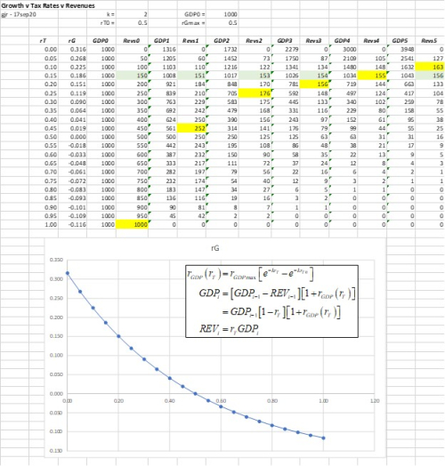Screen dimensions: 445x466
Task: Click the "GDP2" column header
Action: pos(222,40)
